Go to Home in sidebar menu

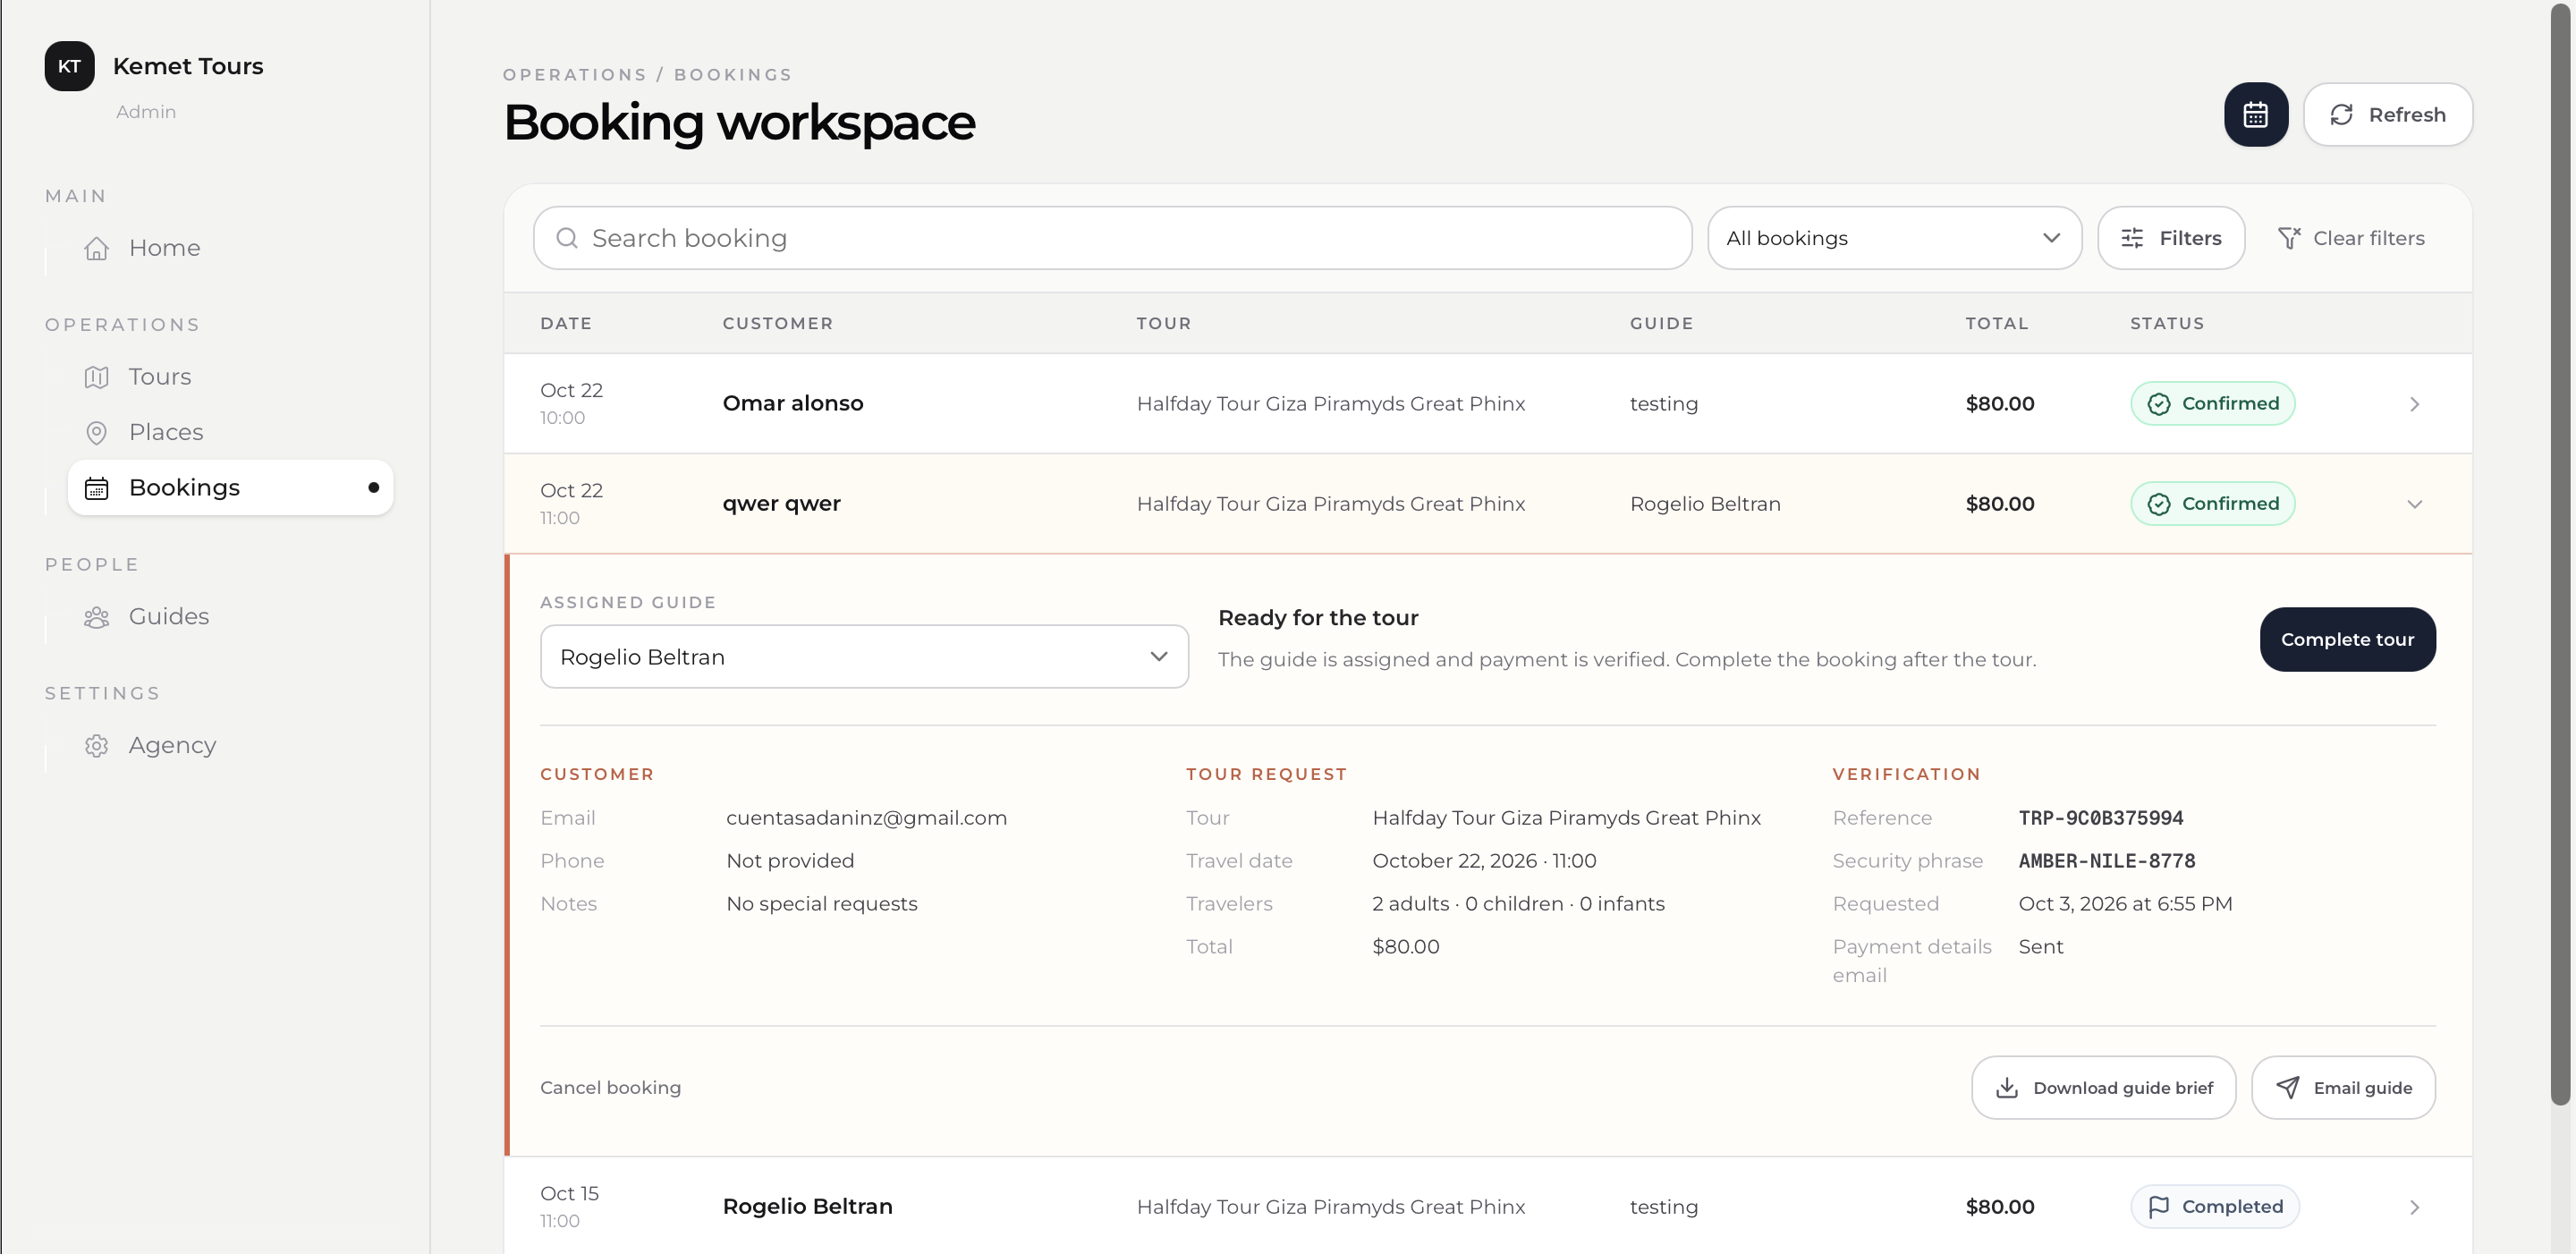click(230, 248)
